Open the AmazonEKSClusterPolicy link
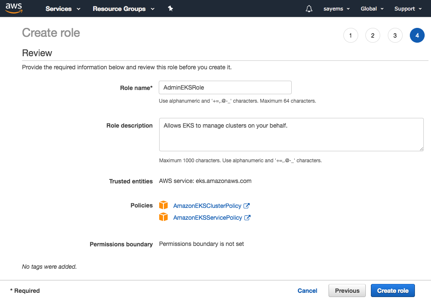Image resolution: width=431 pixels, height=300 pixels. 207,206
